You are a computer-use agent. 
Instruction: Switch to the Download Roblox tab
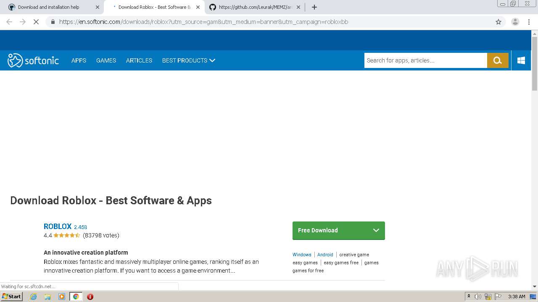point(154,7)
